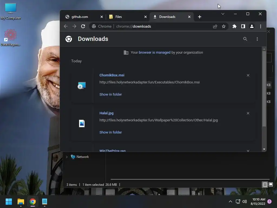Viewport: 277px width, 208px height.
Task: Open the volume tray icon
Action: (x=245, y=201)
